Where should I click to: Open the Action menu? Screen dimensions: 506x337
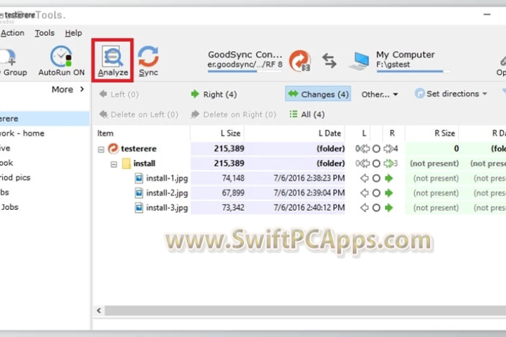pos(13,33)
